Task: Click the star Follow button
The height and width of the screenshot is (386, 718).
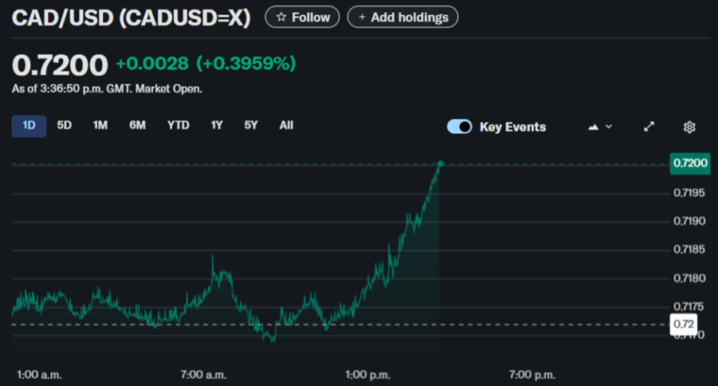Action: tap(302, 17)
